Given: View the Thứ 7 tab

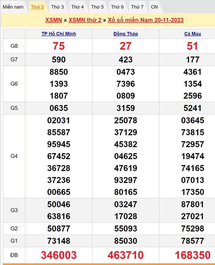Looking at the screenshot, I should pos(137,7).
